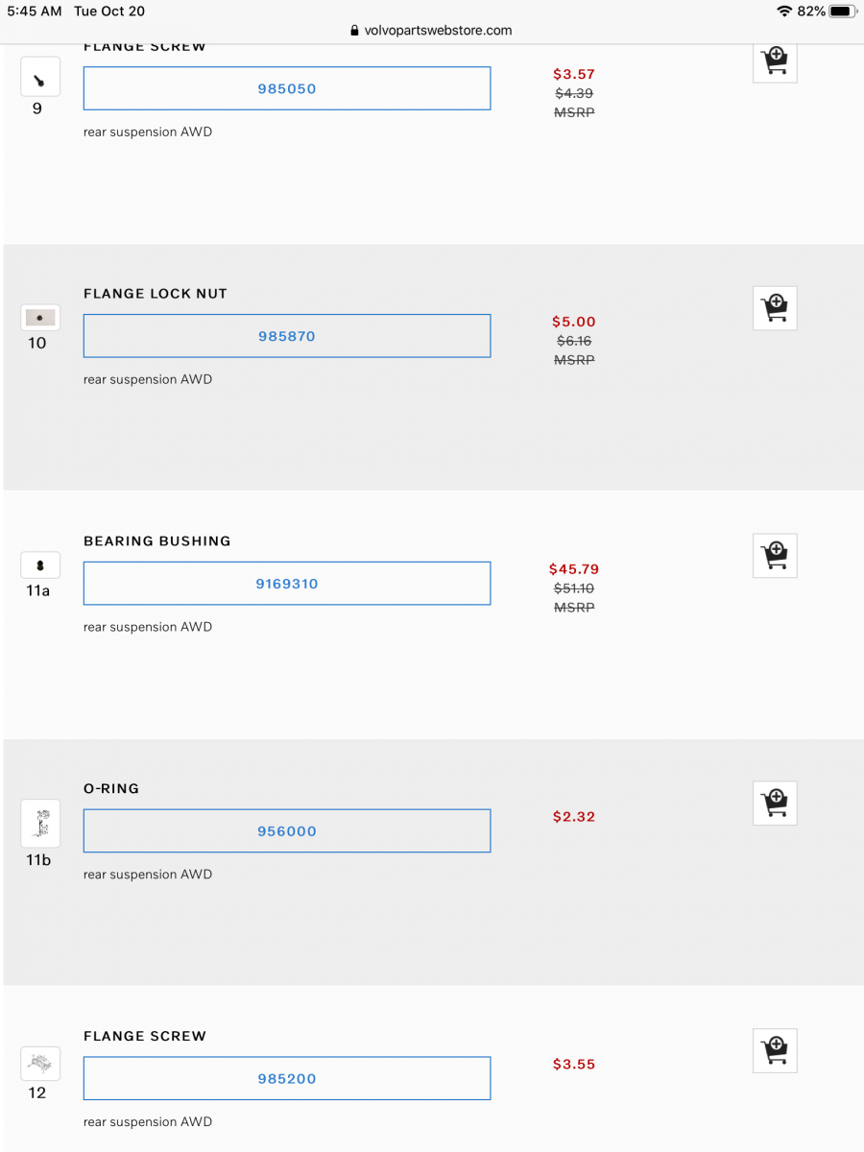The width and height of the screenshot is (864, 1152).
Task: Open part number 985870 link
Action: 287,336
